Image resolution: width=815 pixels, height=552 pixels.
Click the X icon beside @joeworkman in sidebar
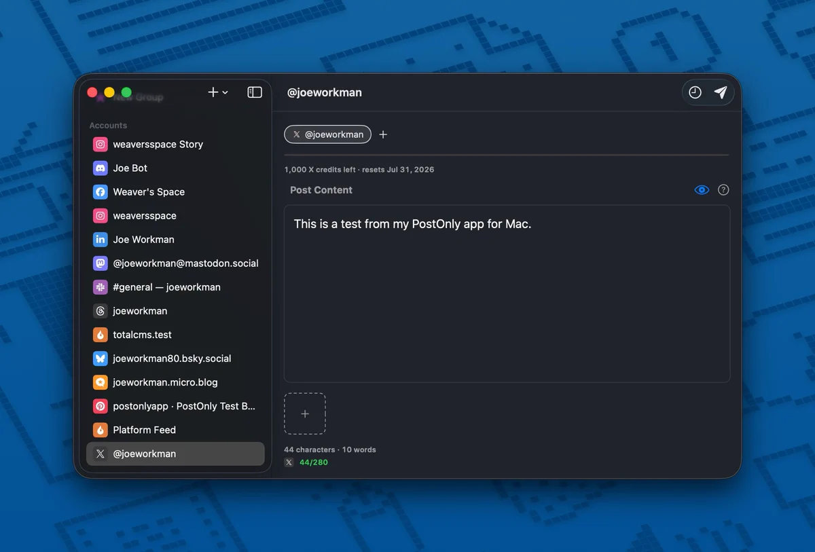[x=101, y=454]
